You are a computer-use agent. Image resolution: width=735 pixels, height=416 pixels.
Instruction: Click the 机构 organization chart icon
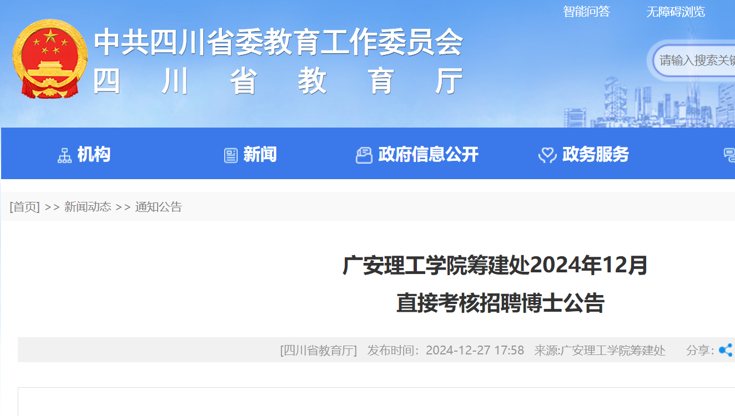pyautogui.click(x=65, y=155)
